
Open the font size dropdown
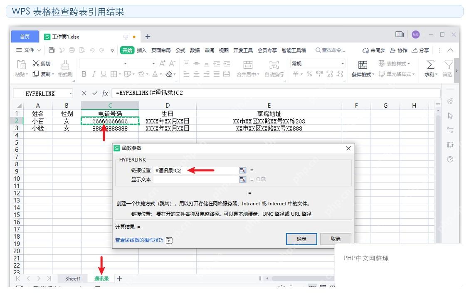(x=153, y=63)
